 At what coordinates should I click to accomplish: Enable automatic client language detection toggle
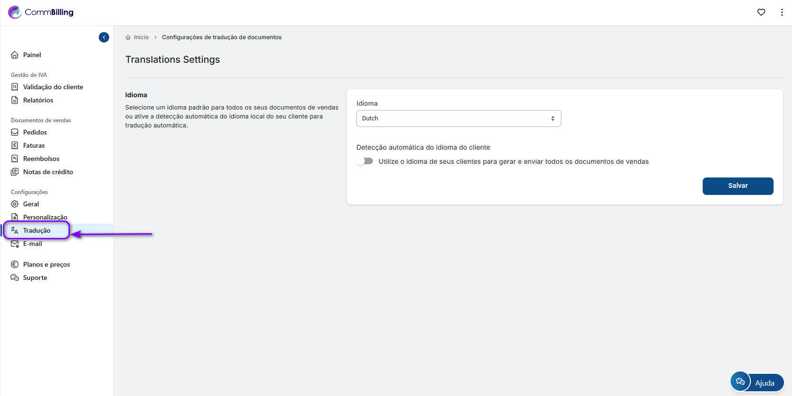click(x=364, y=161)
